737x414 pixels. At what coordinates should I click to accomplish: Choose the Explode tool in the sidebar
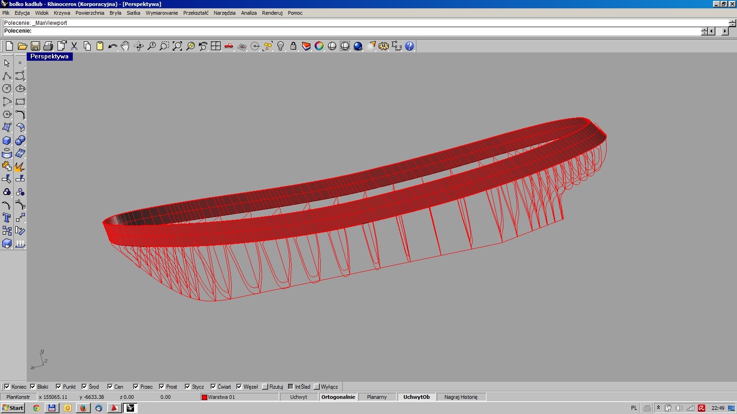click(20, 167)
